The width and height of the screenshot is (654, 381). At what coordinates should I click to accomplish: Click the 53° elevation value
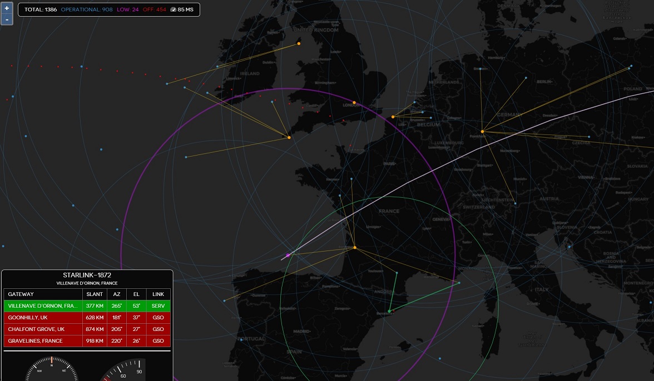pyautogui.click(x=136, y=305)
